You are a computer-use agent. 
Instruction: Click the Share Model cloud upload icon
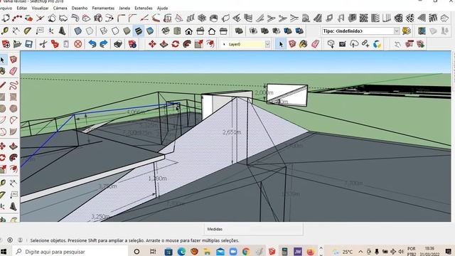point(354,44)
